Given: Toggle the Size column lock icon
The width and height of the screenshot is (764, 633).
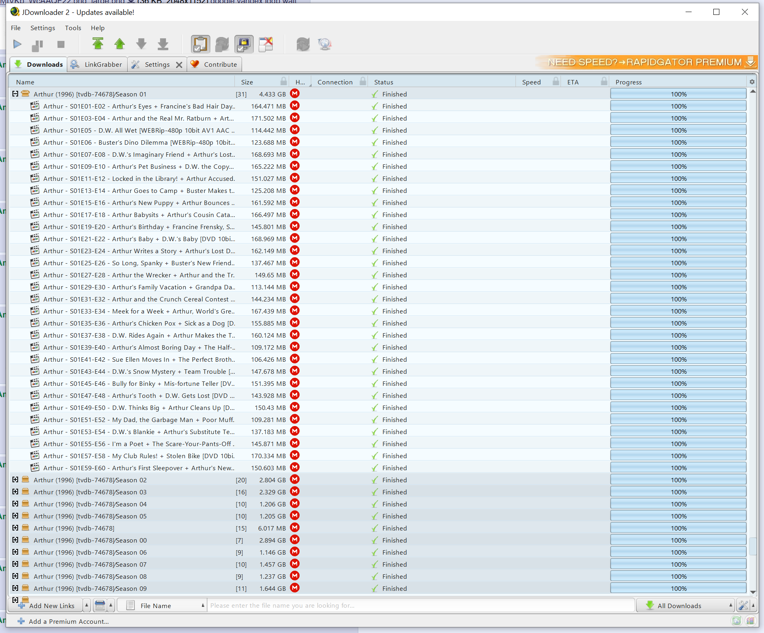Looking at the screenshot, I should tap(283, 81).
